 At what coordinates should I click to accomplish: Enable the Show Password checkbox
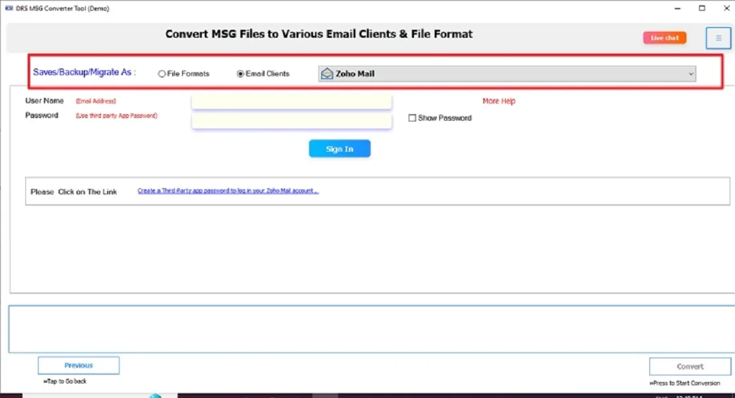click(412, 118)
